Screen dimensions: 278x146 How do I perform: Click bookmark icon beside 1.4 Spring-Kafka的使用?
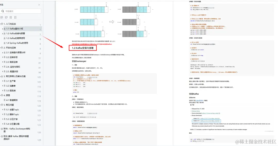click(5, 43)
